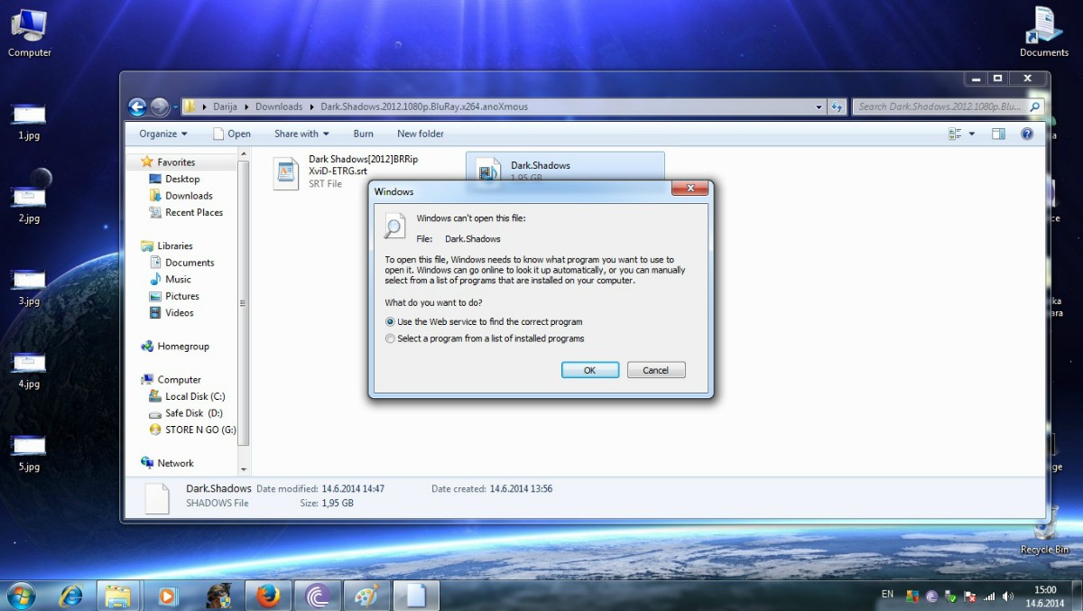Select 2.jpg on the desktop
This screenshot has height=611, width=1083.
click(29, 204)
